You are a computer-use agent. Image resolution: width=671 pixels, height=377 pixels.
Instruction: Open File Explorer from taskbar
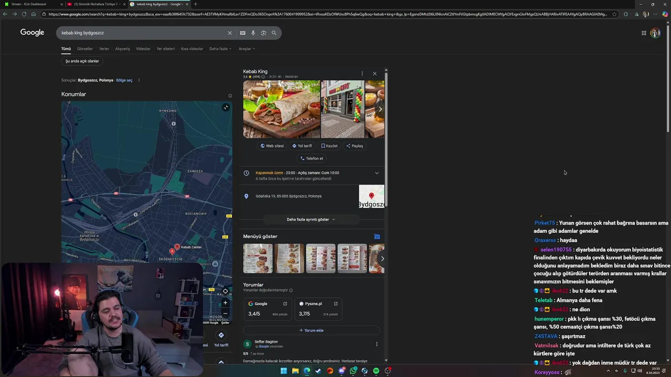[x=295, y=371]
